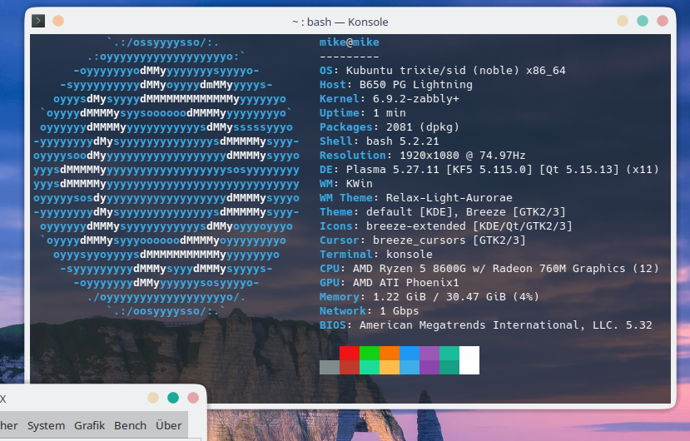Click the purple color block in top palette row
The image size is (690, 441).
point(429,353)
